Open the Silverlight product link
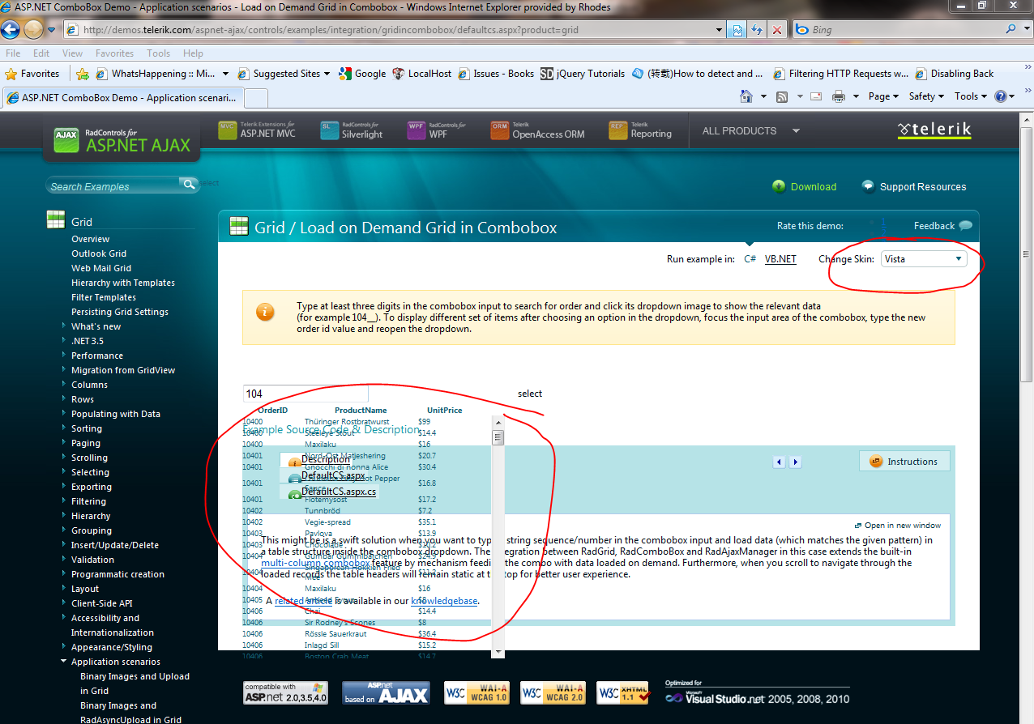Viewport: 1034px width, 724px height. coord(352,130)
